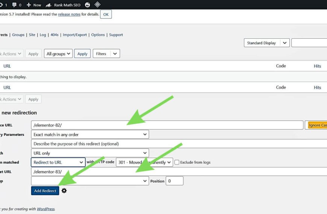This screenshot has height=214, width=327.
Task: Click the Ignore Case button
Action: [x=317, y=125]
